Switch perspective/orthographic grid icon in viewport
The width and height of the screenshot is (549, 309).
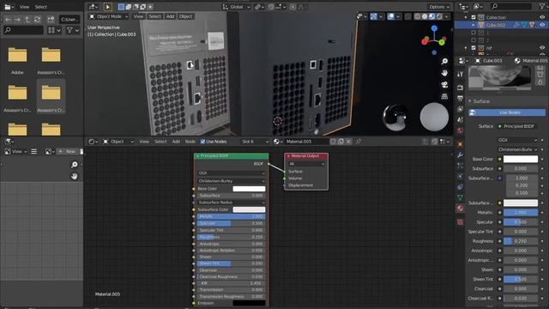tap(444, 96)
